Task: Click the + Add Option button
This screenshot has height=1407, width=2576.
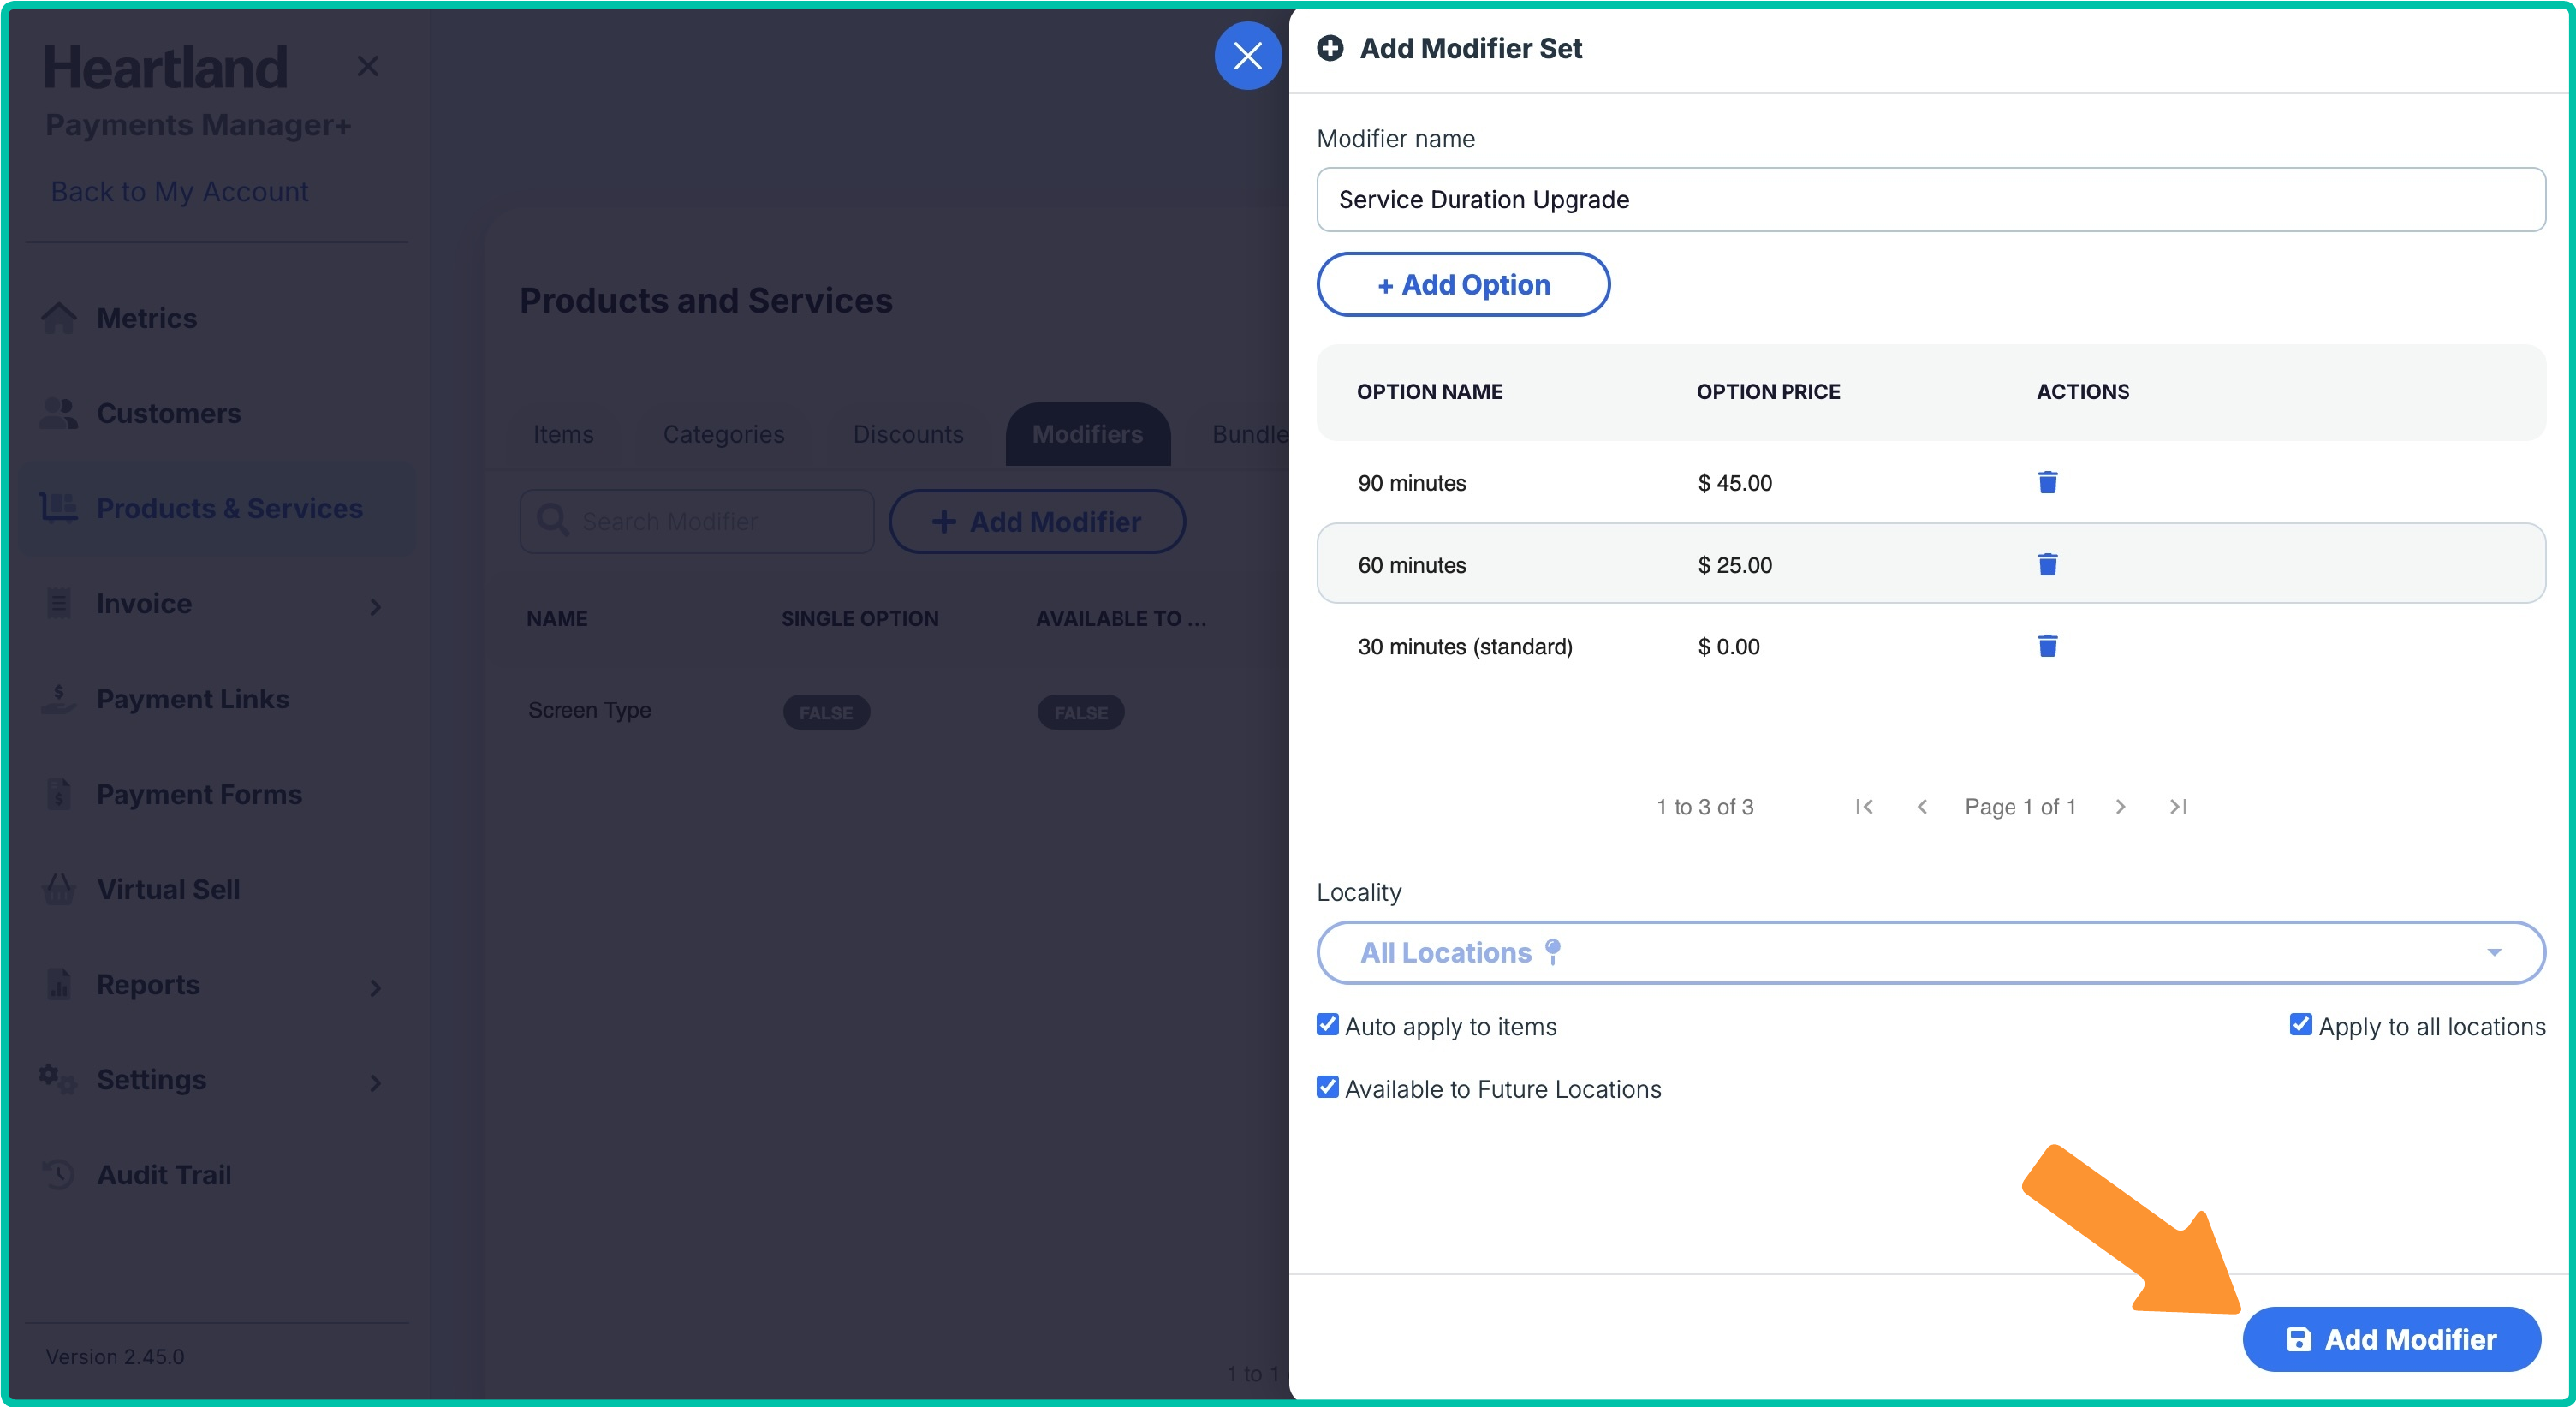Action: pyautogui.click(x=1463, y=285)
